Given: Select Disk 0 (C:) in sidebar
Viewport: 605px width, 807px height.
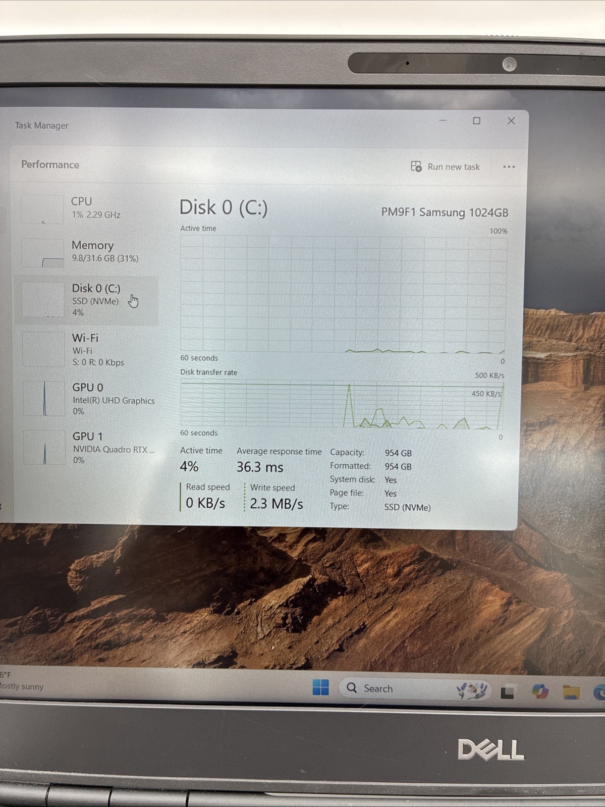Looking at the screenshot, I should tap(86, 300).
